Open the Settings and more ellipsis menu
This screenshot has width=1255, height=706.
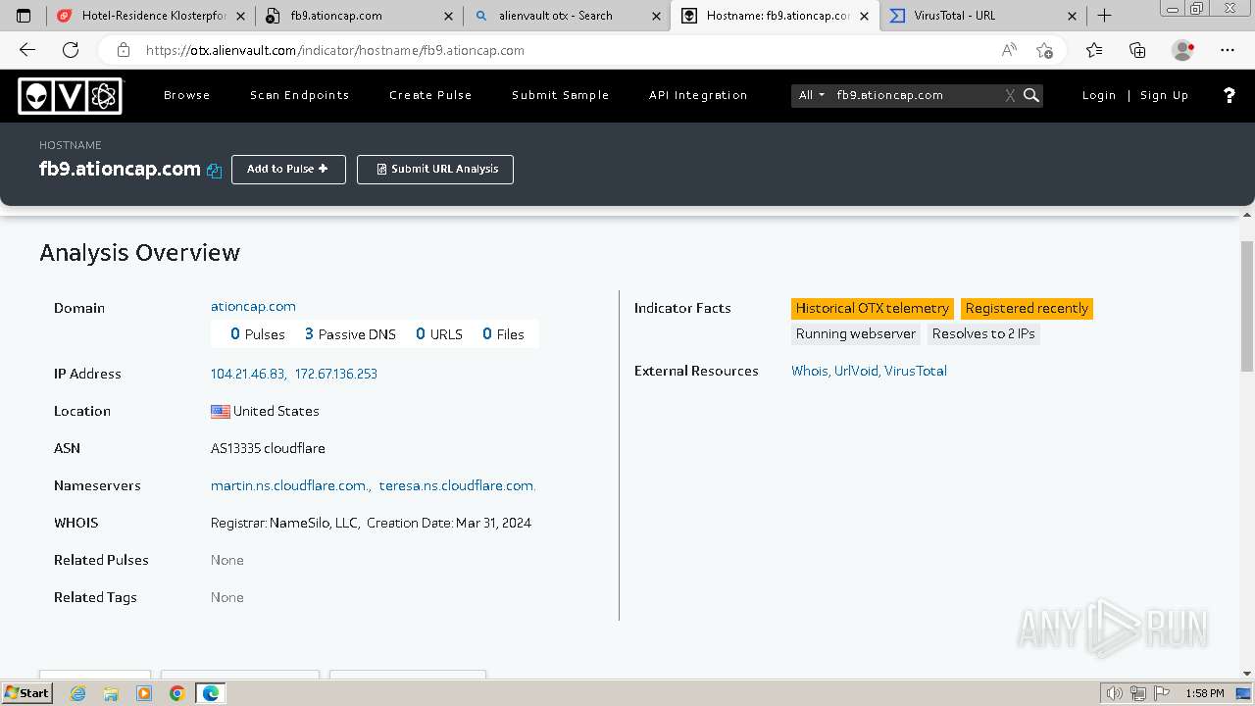(x=1228, y=50)
